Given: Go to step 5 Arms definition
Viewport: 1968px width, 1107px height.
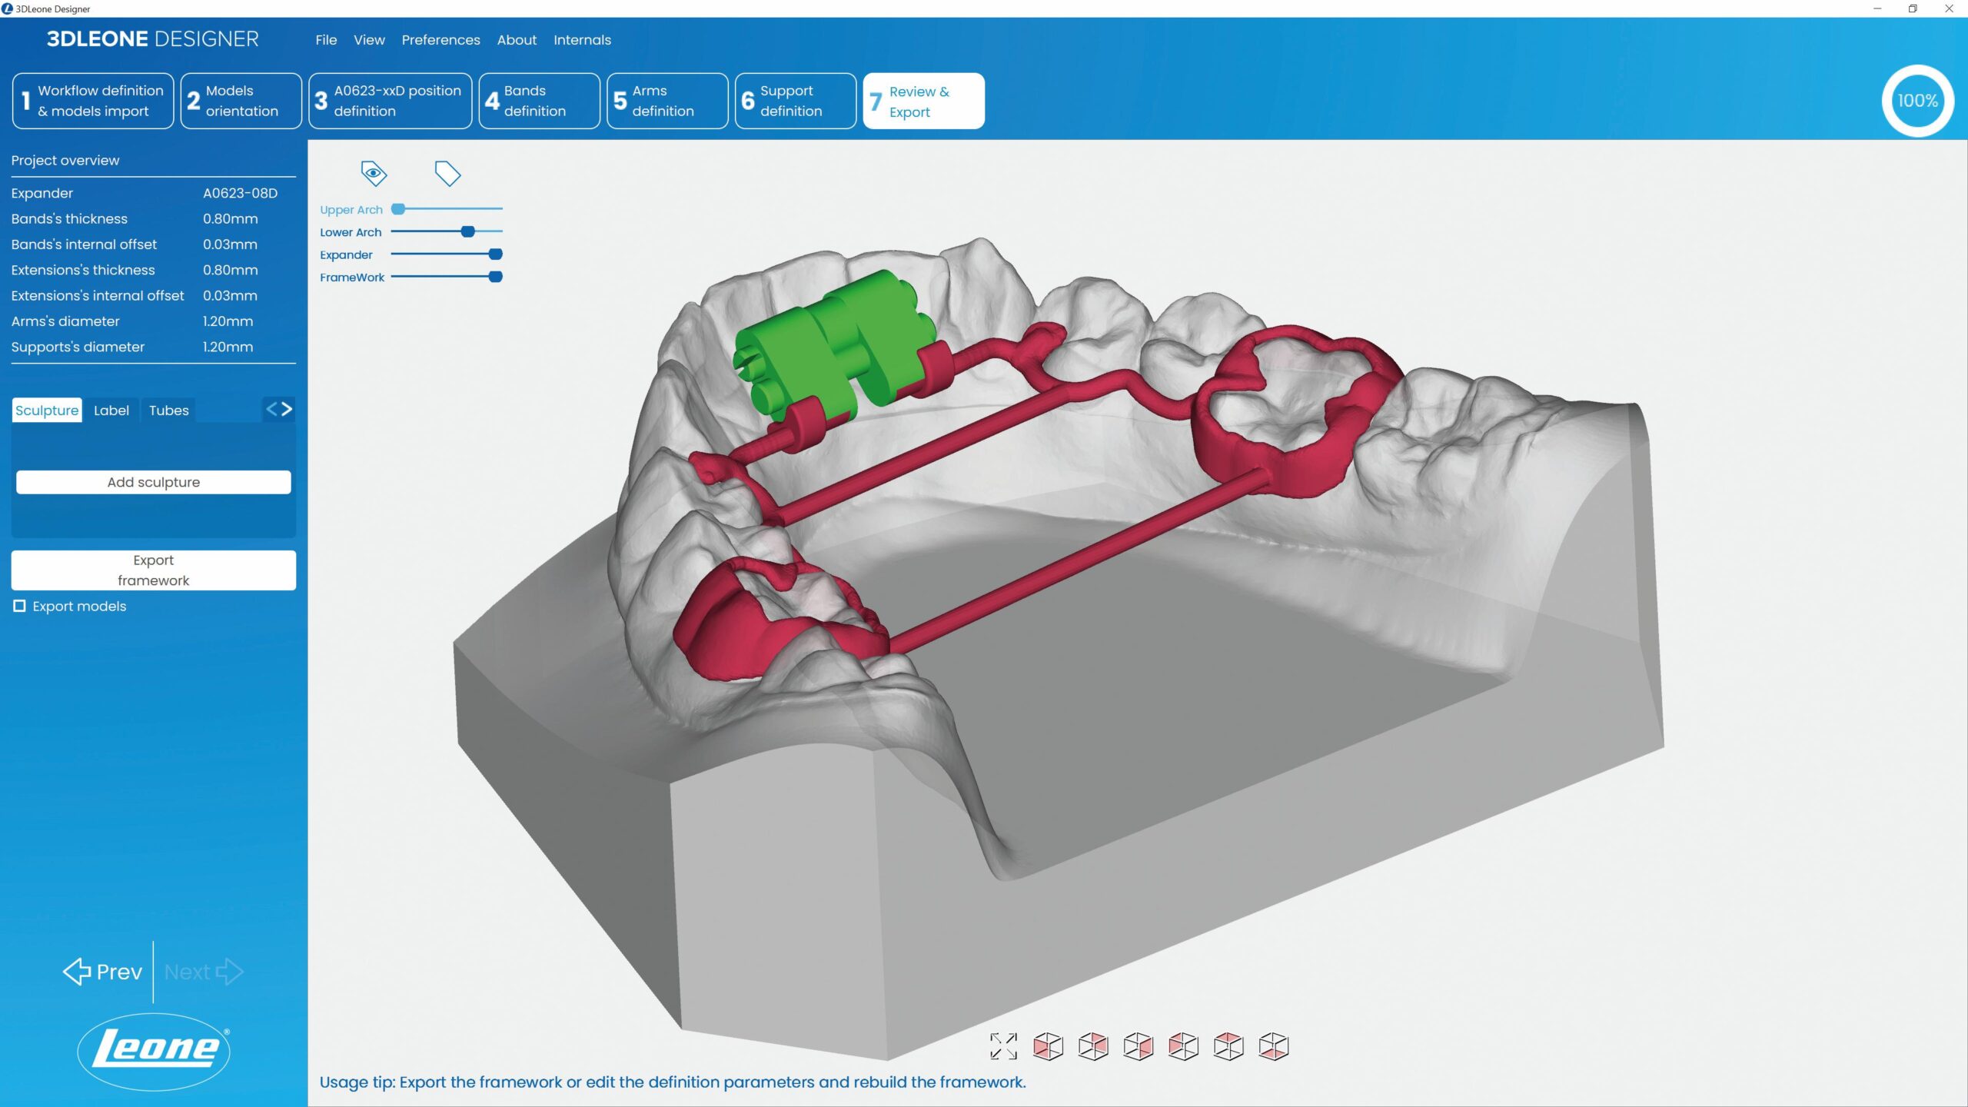Looking at the screenshot, I should [667, 101].
